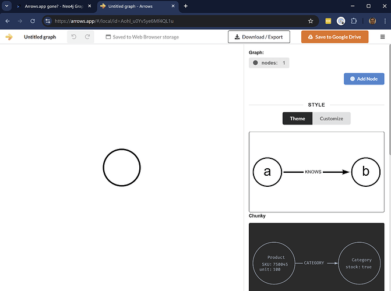Open the yellow extension icon

coord(328,21)
